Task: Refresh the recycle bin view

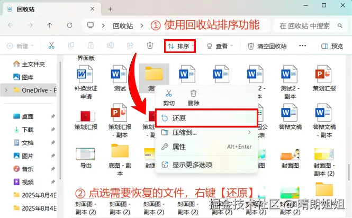Action: tap(69, 25)
